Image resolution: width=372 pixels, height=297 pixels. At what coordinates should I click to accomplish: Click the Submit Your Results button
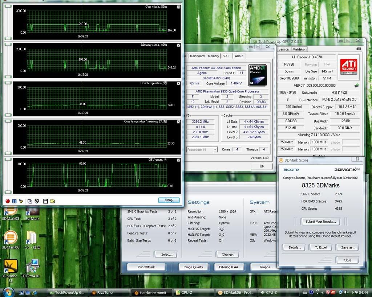point(320,221)
